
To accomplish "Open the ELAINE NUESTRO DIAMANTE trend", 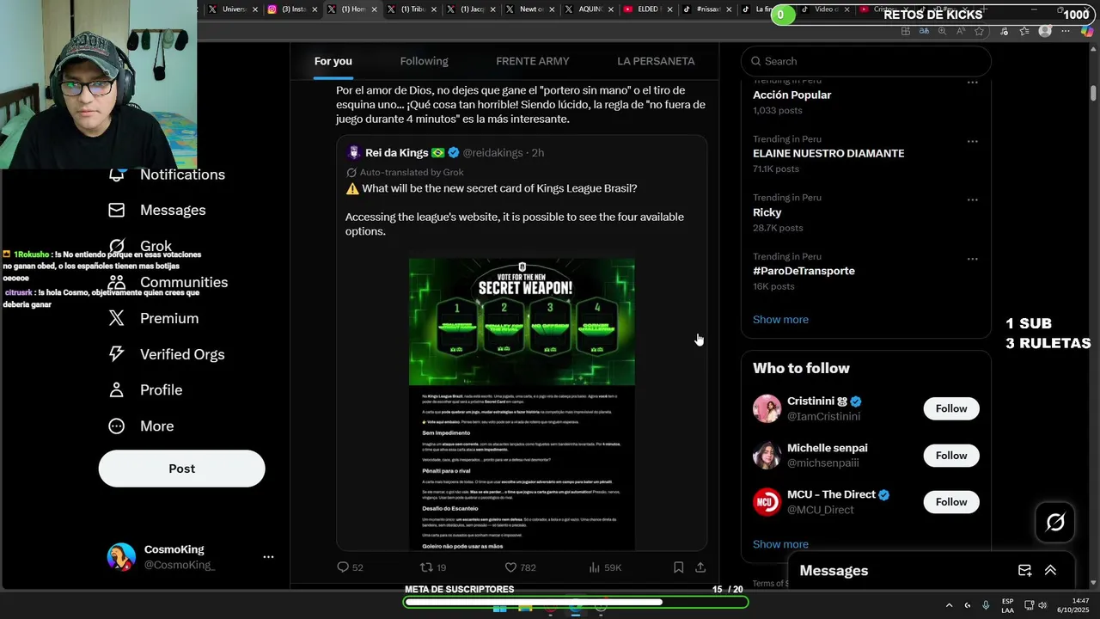I will pos(828,153).
